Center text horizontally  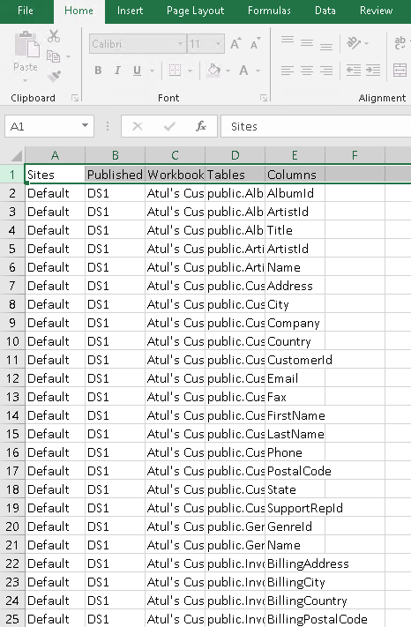click(x=307, y=71)
